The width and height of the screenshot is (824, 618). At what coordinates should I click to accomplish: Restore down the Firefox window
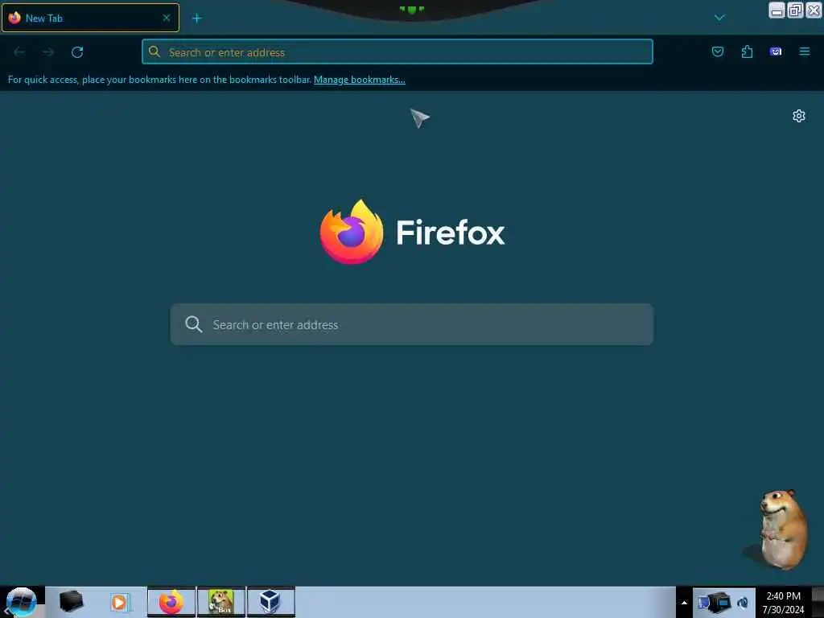pos(795,10)
